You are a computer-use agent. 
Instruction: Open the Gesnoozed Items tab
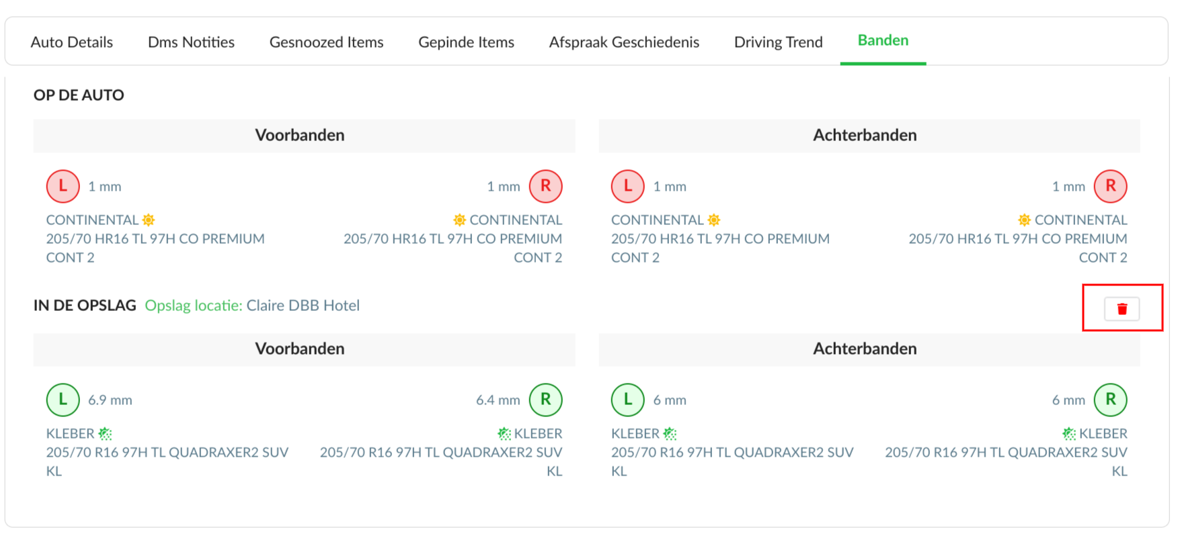click(x=326, y=42)
